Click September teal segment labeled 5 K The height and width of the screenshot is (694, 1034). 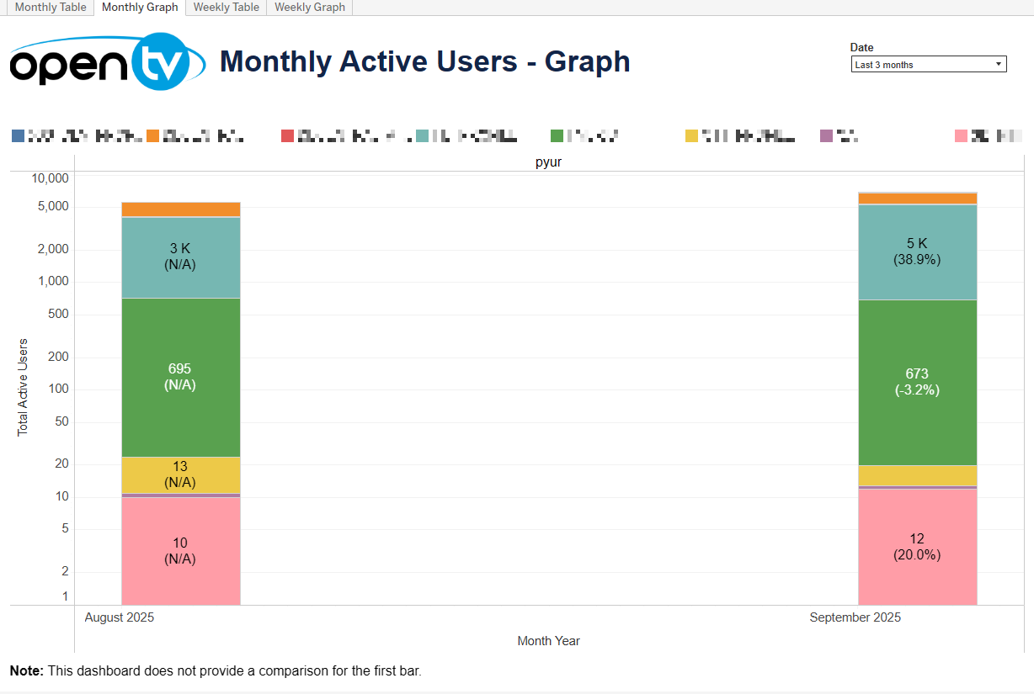click(917, 252)
